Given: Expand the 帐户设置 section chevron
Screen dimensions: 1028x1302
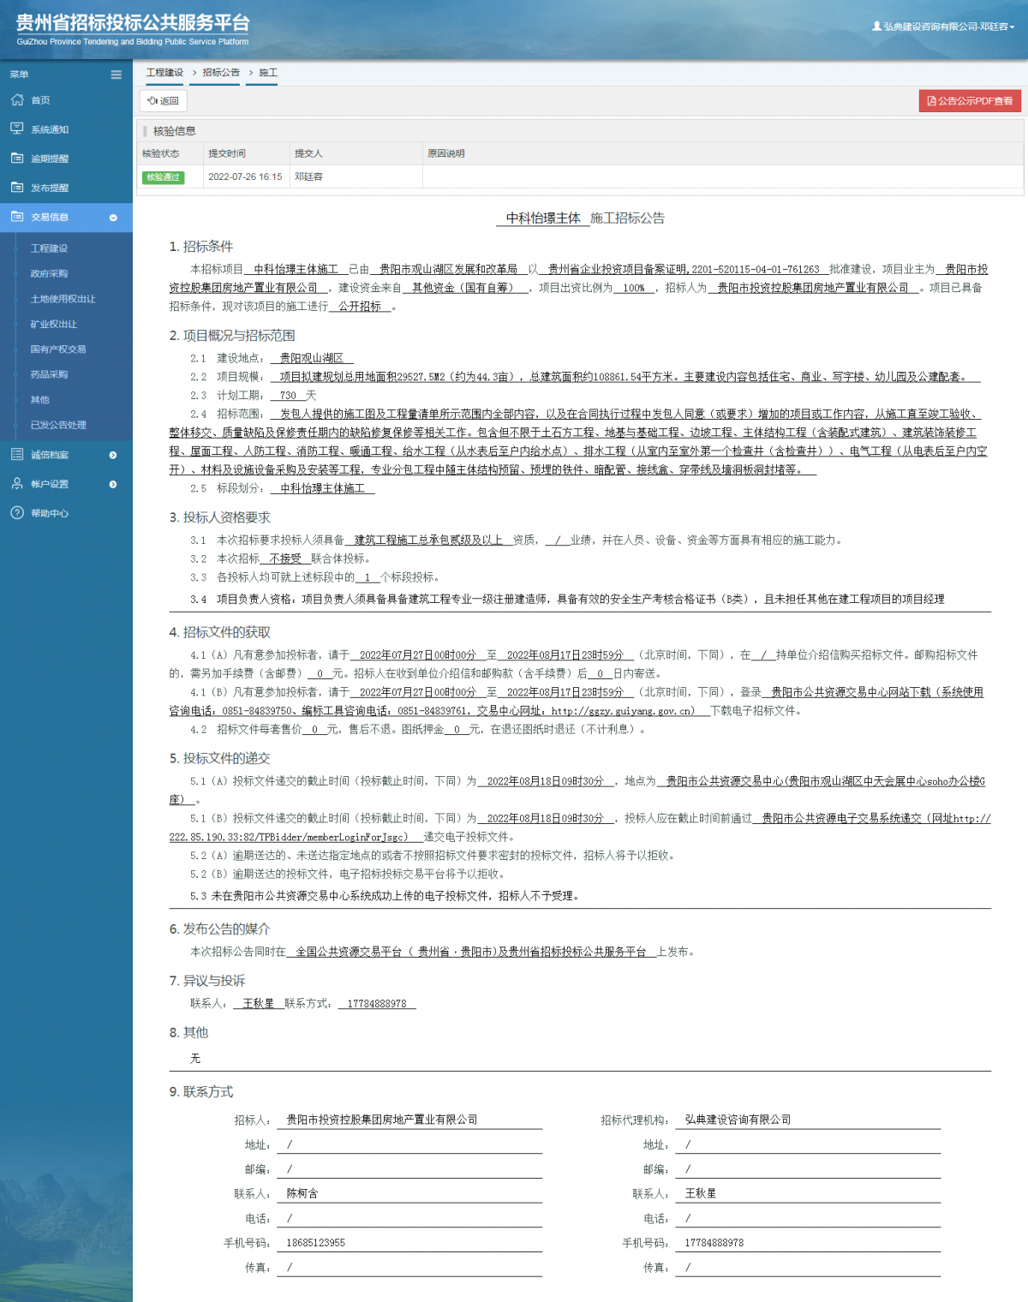Looking at the screenshot, I should pos(111,485).
